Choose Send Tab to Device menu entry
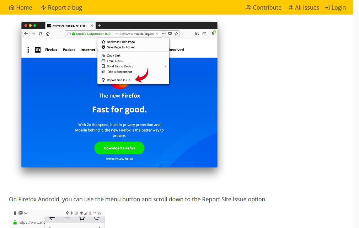This screenshot has width=359, height=228. point(133,66)
